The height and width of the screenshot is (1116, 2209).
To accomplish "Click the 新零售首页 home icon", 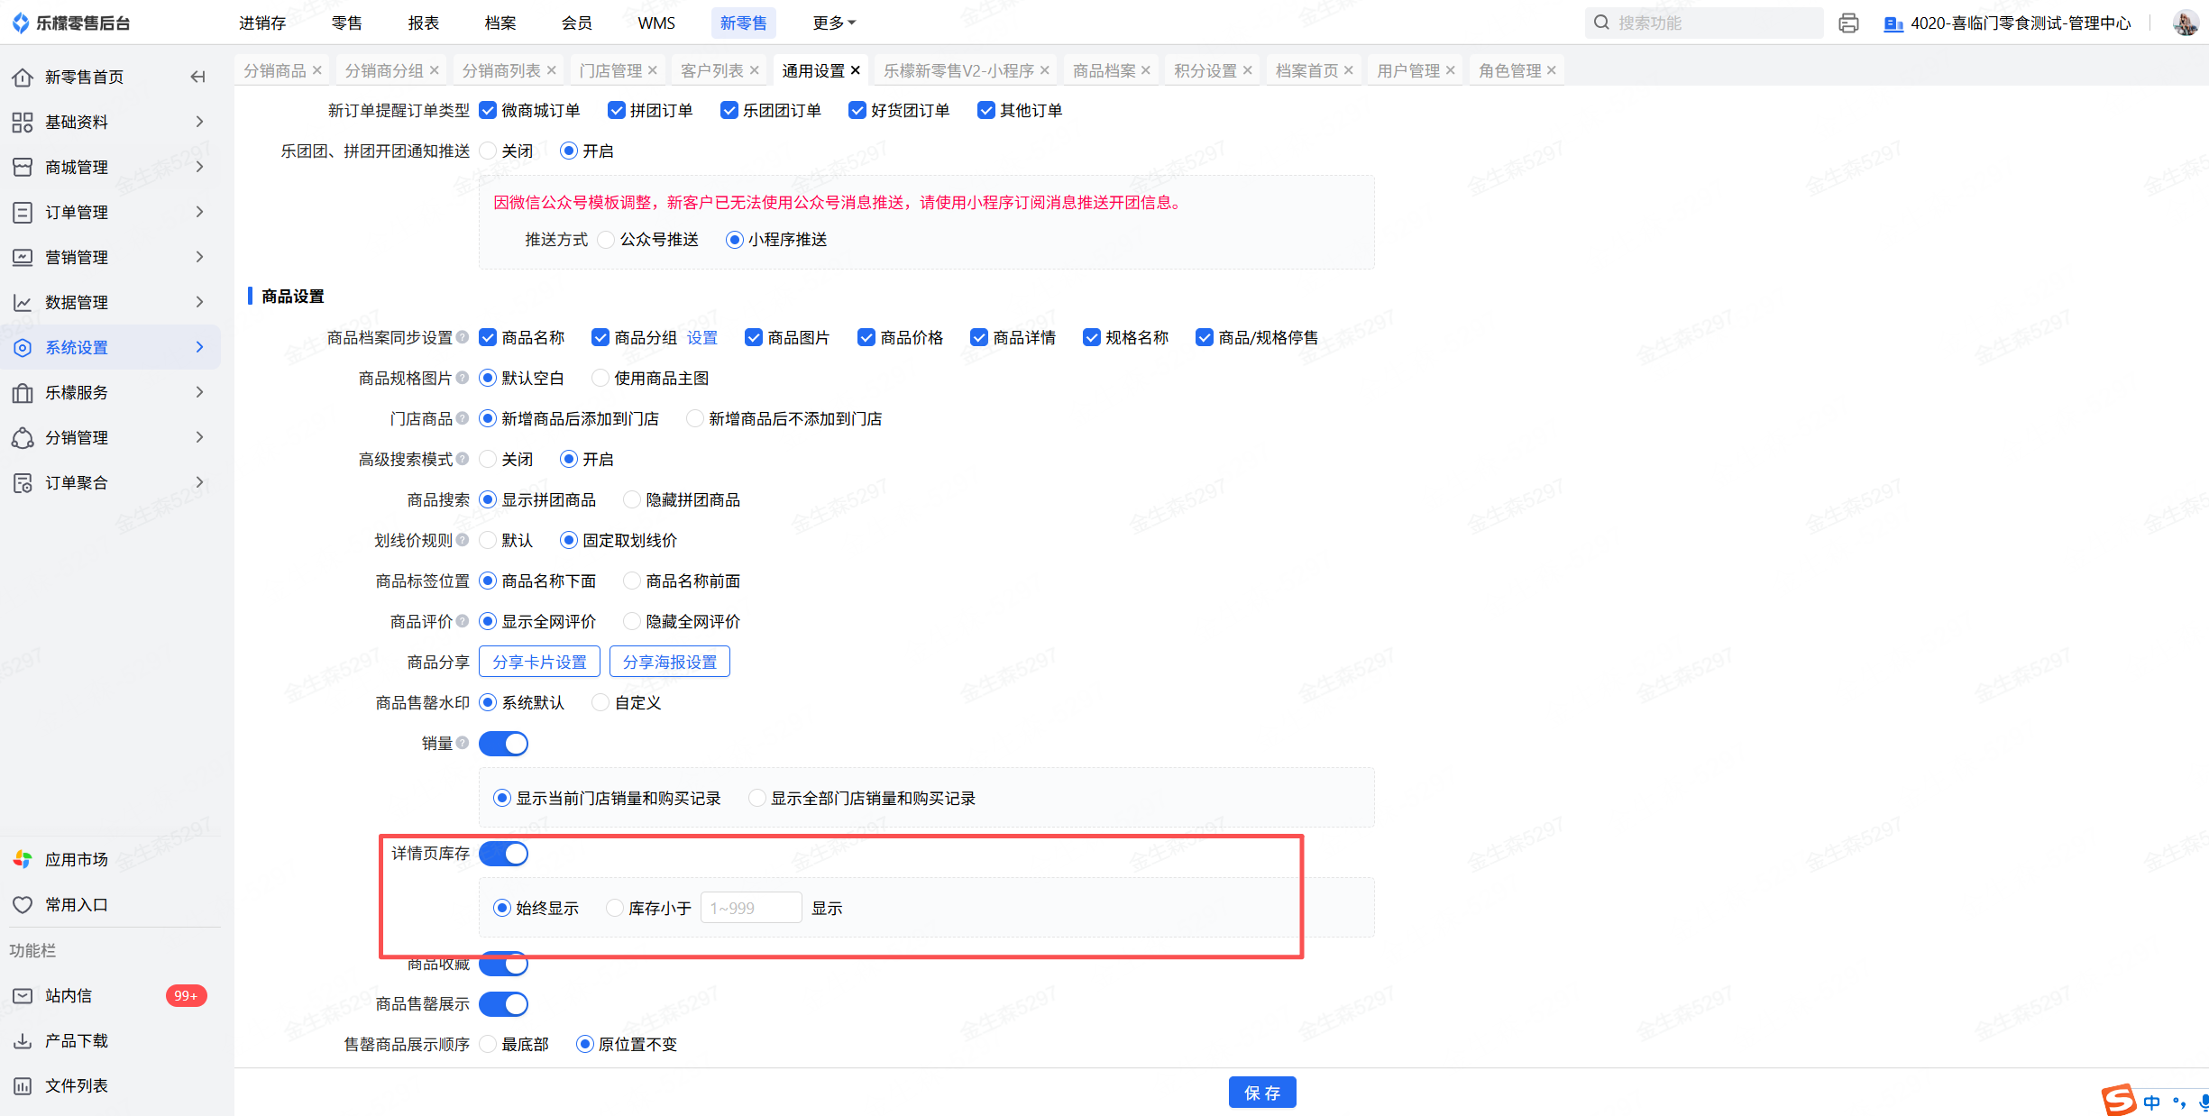I will pos(23,77).
